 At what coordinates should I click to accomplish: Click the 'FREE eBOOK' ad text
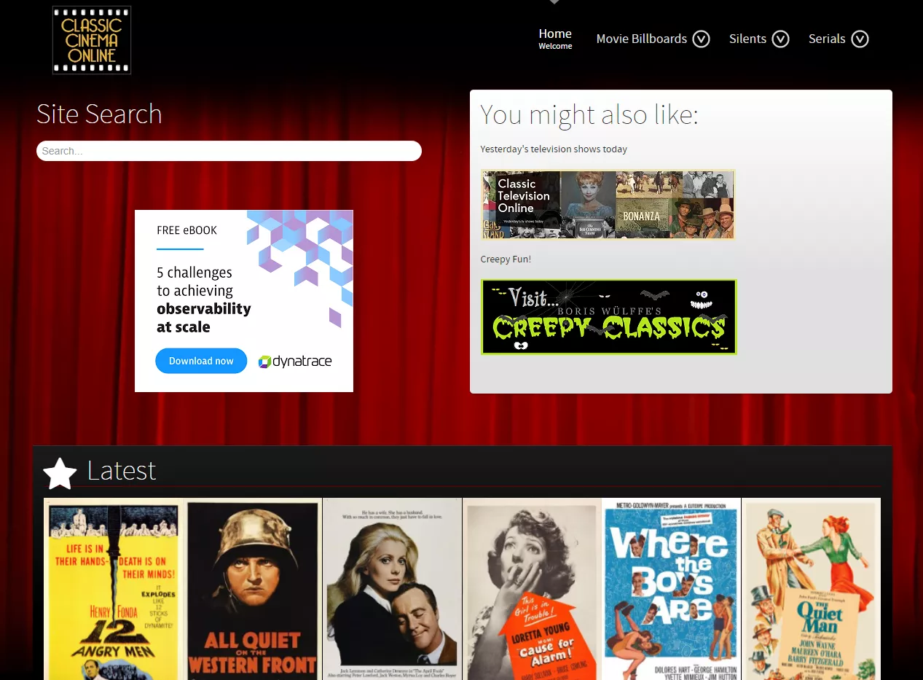tap(187, 230)
